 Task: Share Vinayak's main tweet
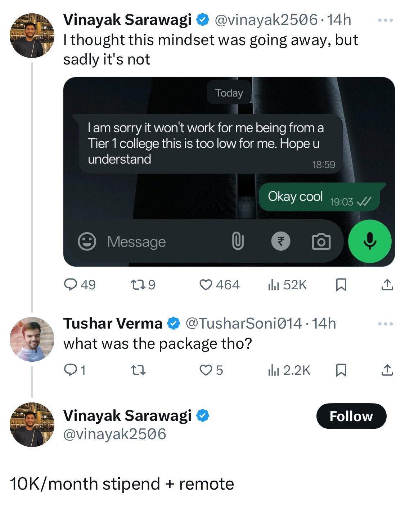(x=387, y=285)
